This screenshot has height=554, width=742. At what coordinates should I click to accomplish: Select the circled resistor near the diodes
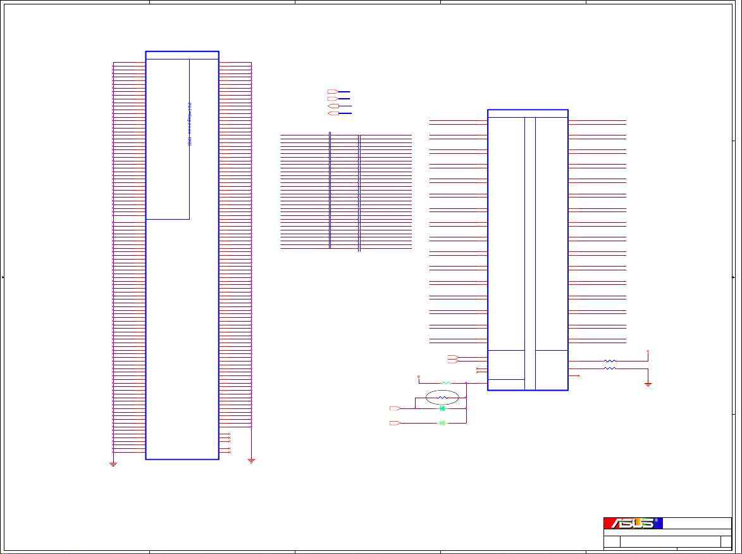pos(443,398)
